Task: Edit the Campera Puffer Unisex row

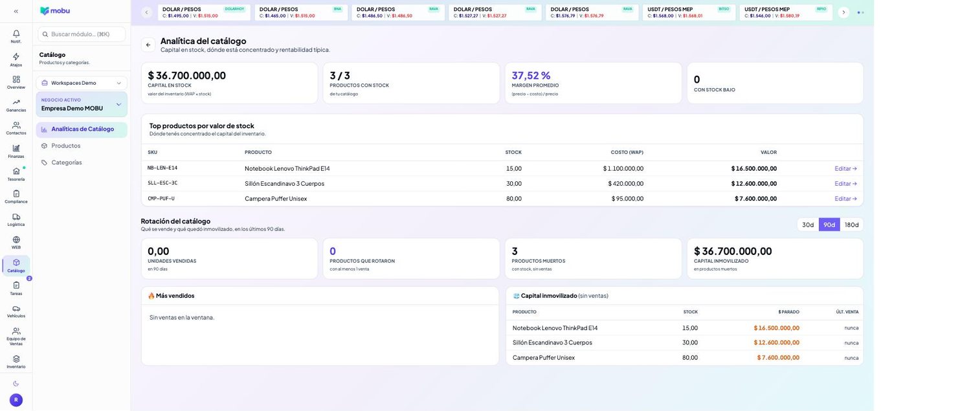Action: click(845, 199)
